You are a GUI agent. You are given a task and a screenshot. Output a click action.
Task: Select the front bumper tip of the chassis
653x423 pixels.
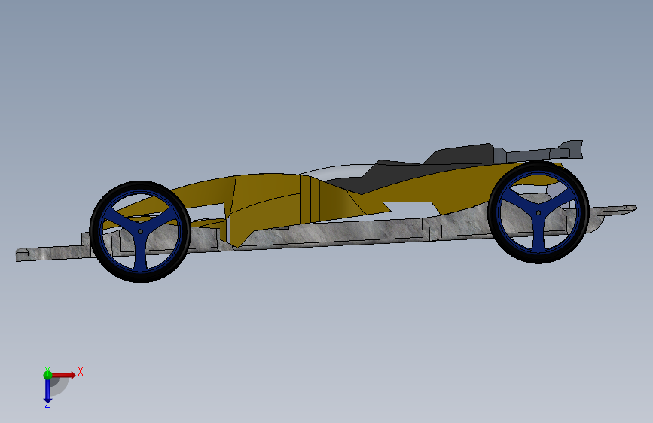23,255
